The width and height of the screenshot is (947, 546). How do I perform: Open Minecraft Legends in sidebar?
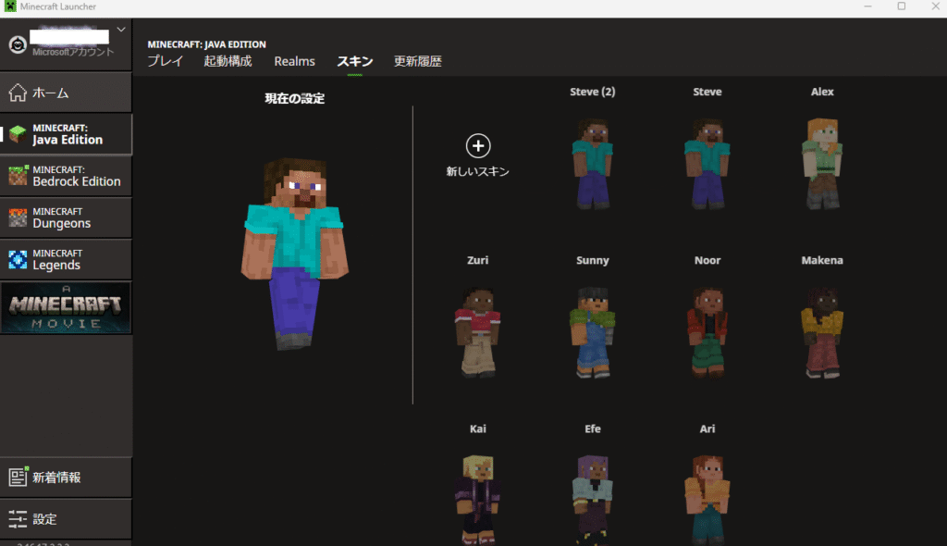66,259
